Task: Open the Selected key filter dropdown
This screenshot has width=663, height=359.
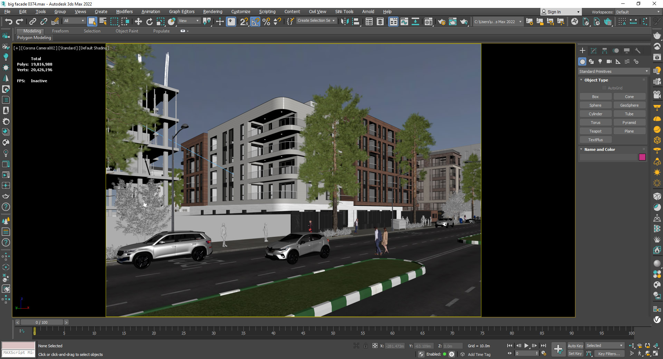Action: pos(605,346)
